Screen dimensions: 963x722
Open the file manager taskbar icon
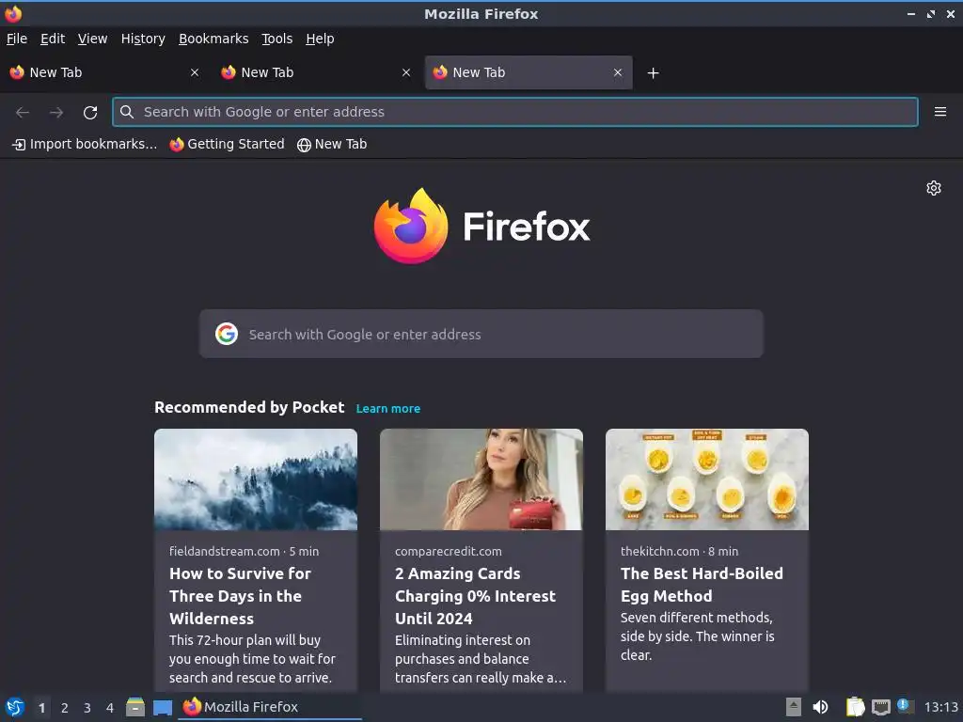pos(135,707)
